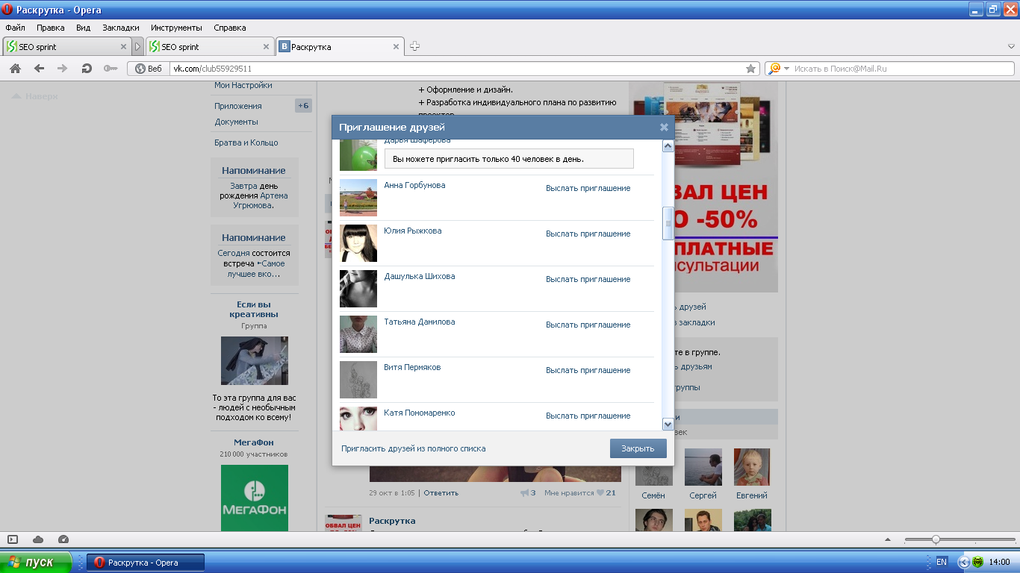The image size is (1020, 573).
Task: Open the Инструменты menu
Action: point(176,28)
